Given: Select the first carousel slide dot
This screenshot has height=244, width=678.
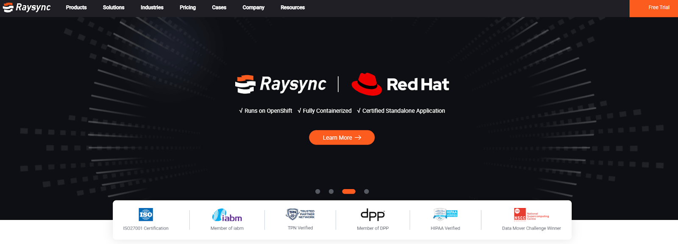Looking at the screenshot, I should point(318,192).
